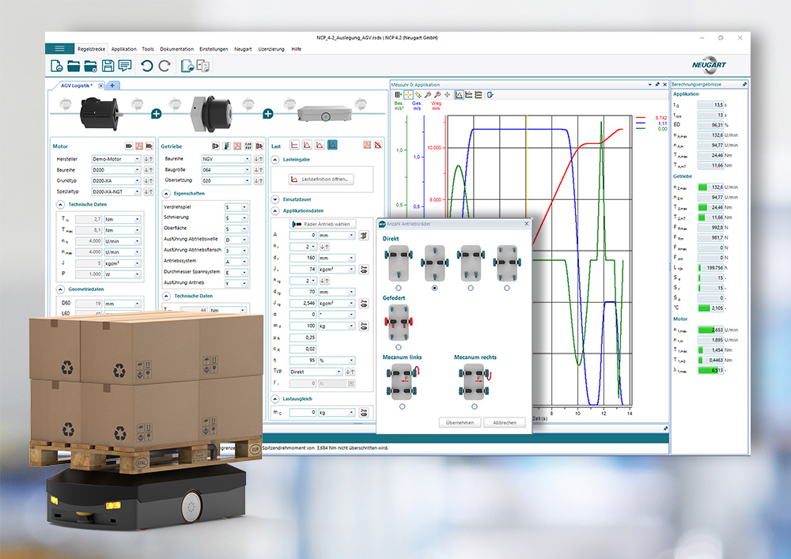Select the highlighted triangular load profile icon
Viewport: 791px width, 559px height.
pos(332,145)
